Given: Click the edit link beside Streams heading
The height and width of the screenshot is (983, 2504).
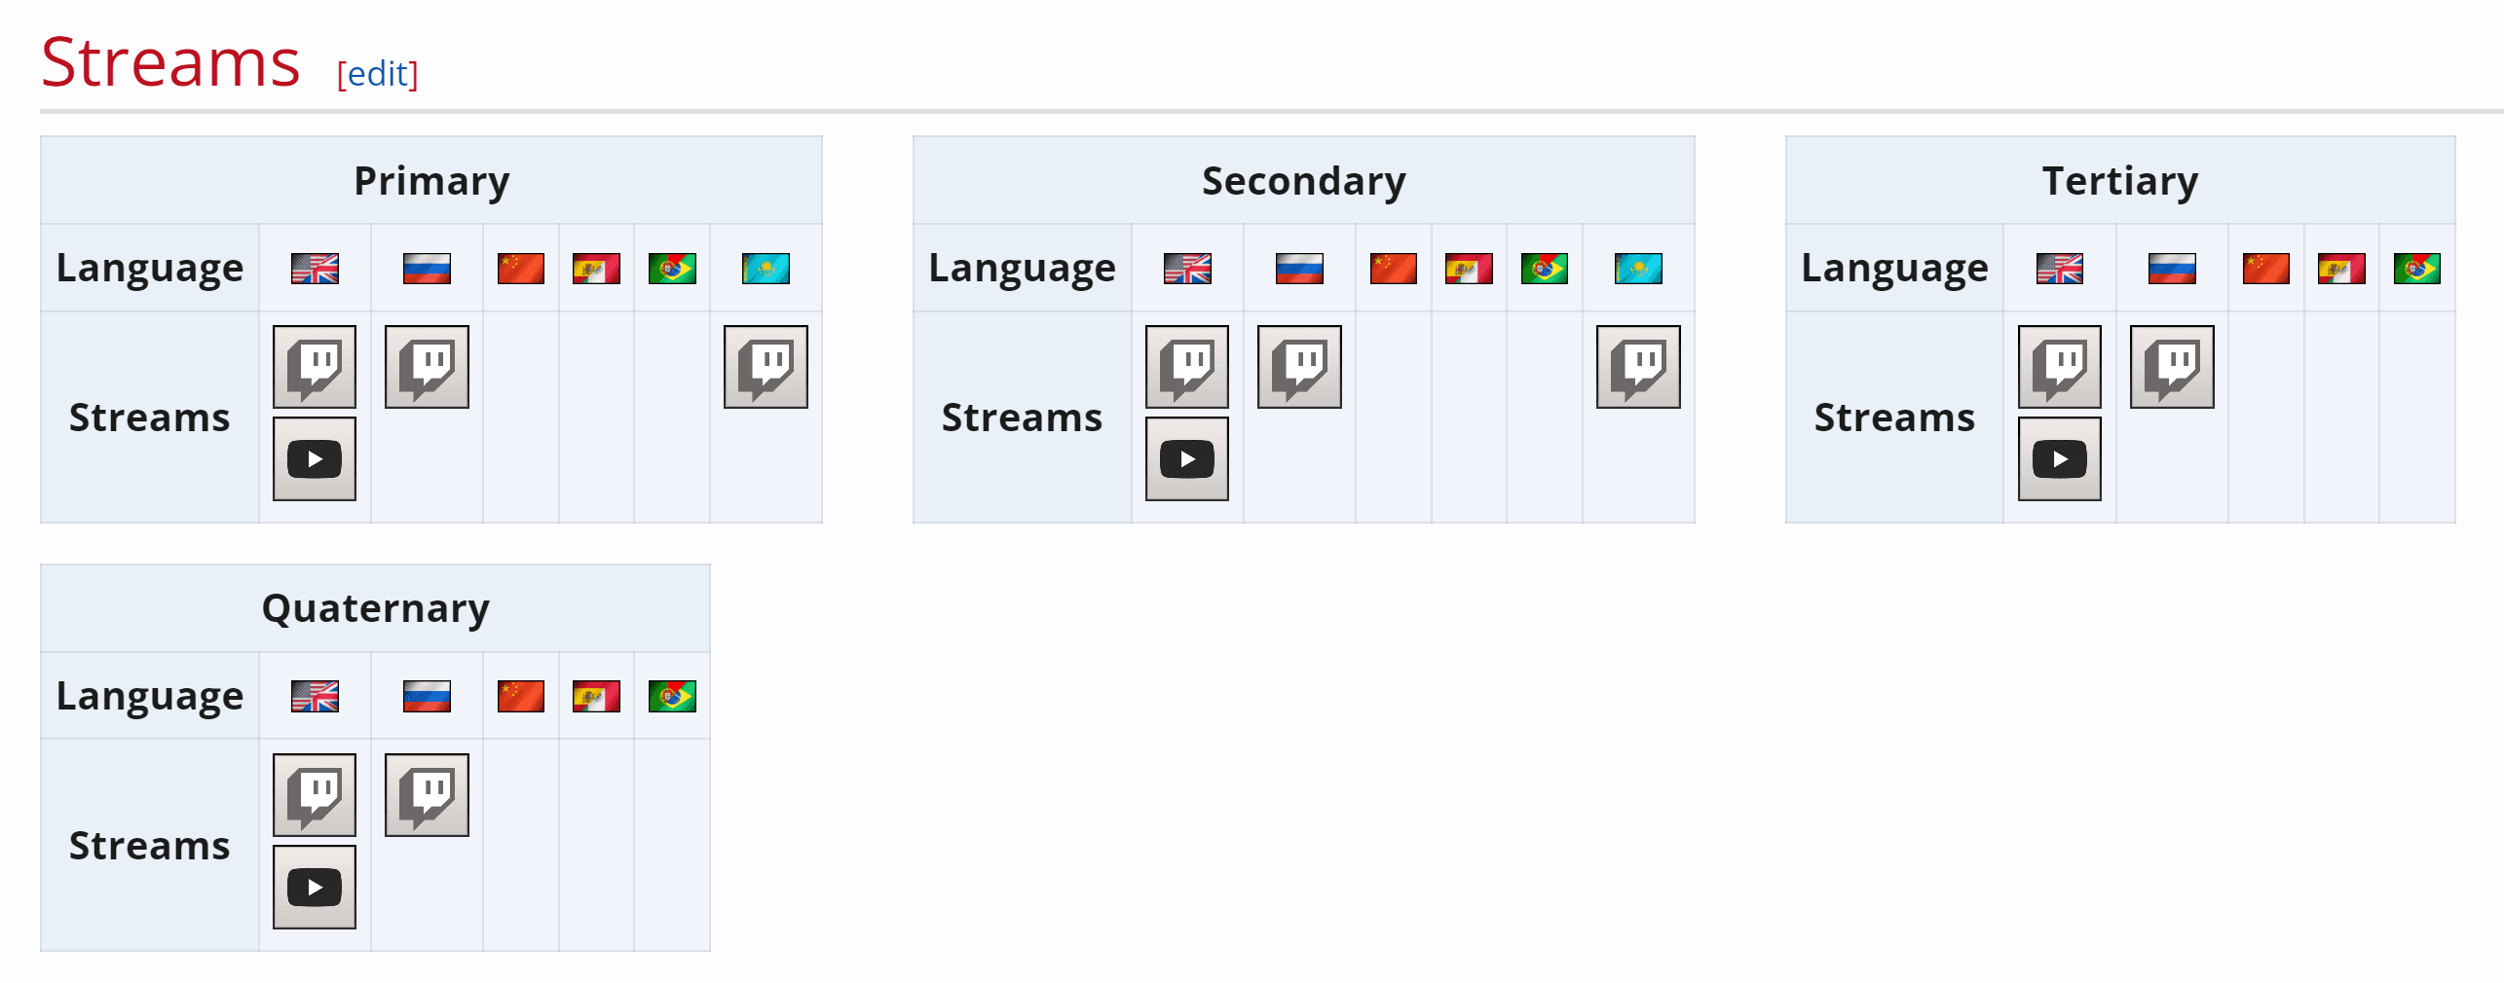Looking at the screenshot, I should point(378,74).
